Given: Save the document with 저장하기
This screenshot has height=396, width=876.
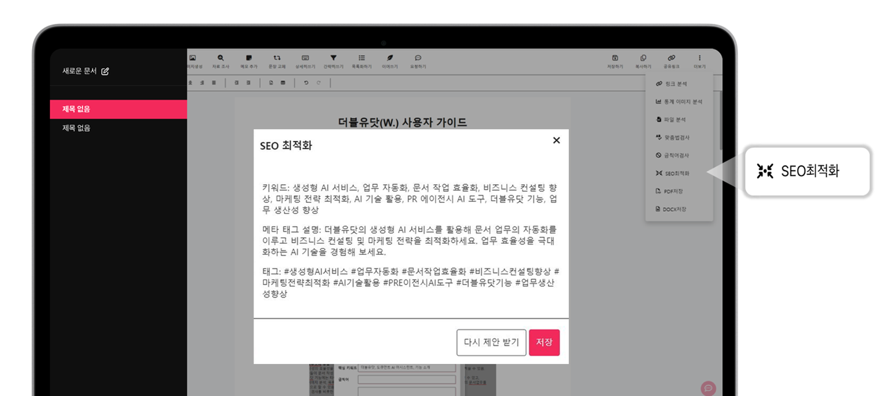Looking at the screenshot, I should pos(615,61).
